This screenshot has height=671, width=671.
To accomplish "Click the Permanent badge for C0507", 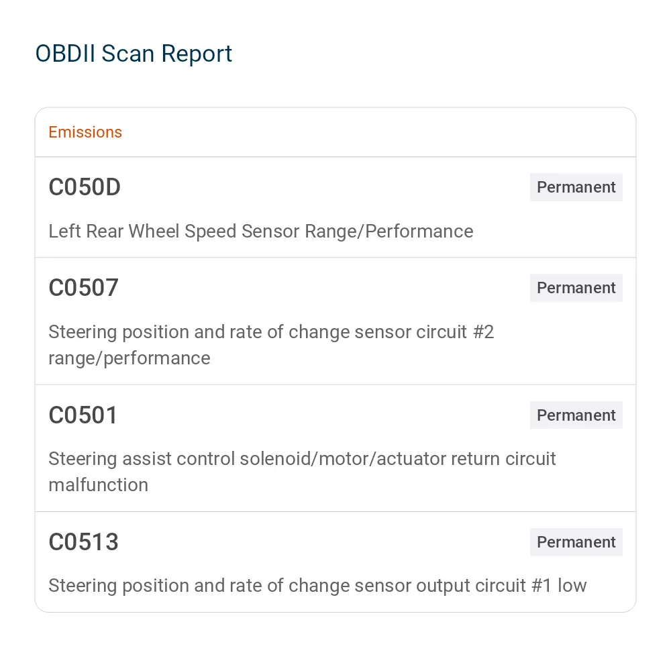I will (576, 288).
